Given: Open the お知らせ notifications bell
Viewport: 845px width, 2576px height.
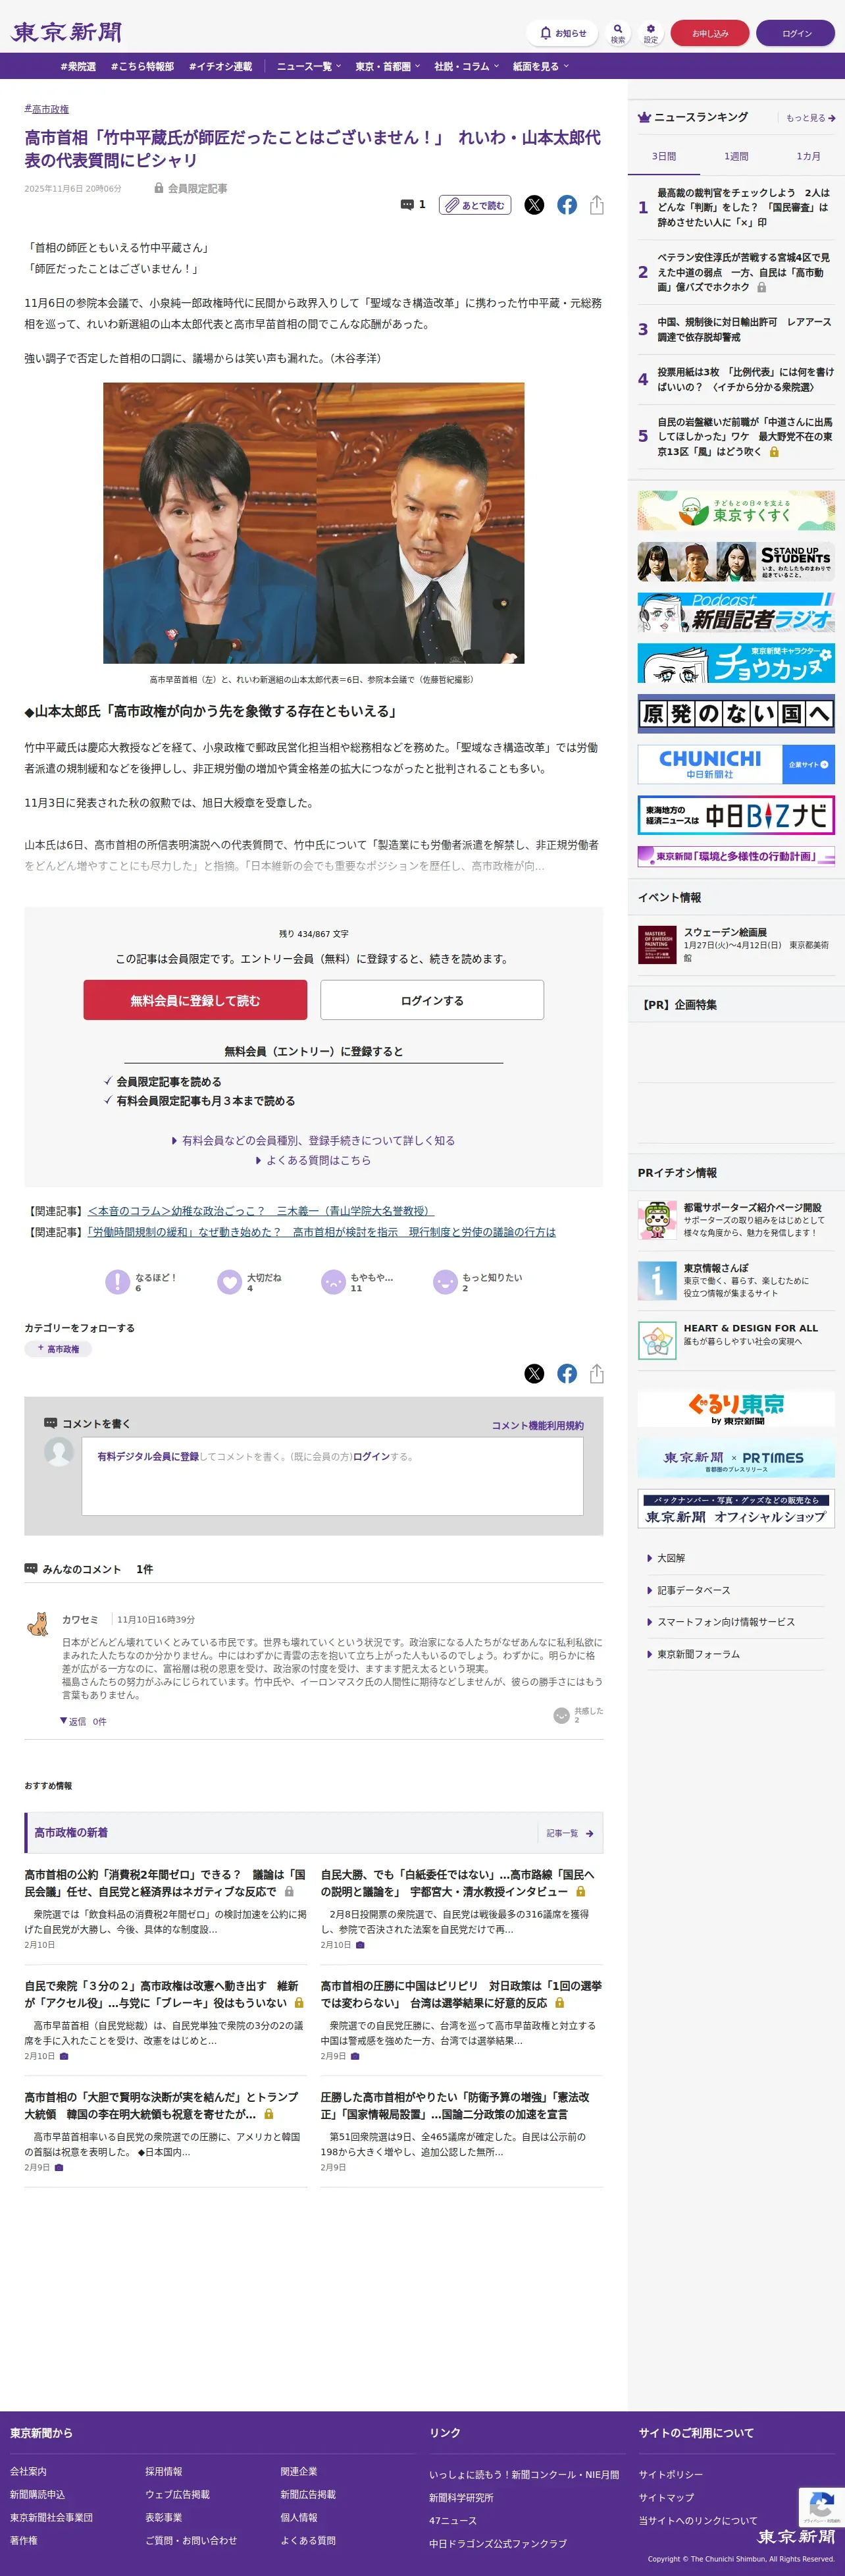Looking at the screenshot, I should pos(562,33).
